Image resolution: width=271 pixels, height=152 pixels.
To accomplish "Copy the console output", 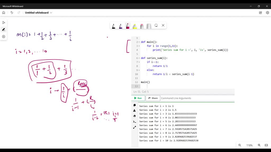I will click(x=134, y=105).
